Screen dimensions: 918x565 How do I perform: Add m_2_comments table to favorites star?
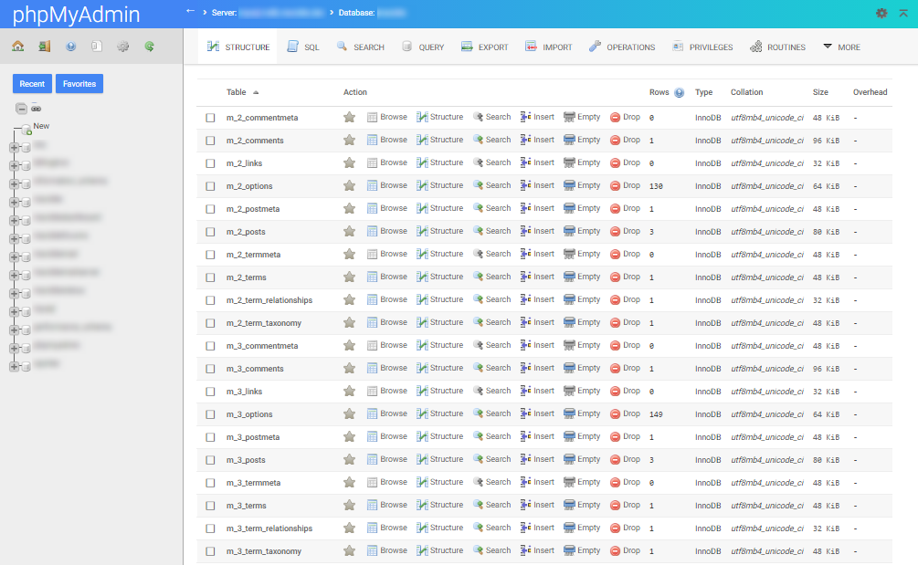(x=349, y=141)
